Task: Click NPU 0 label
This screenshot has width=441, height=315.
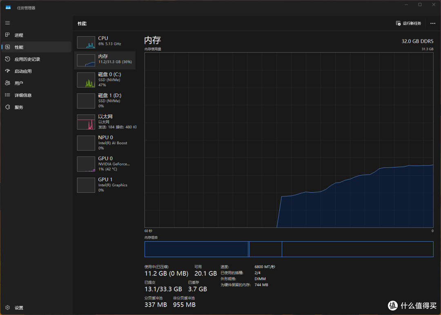Action: click(105, 137)
